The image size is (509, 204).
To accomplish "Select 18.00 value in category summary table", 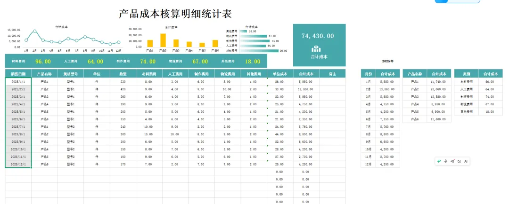I will 490,111.
